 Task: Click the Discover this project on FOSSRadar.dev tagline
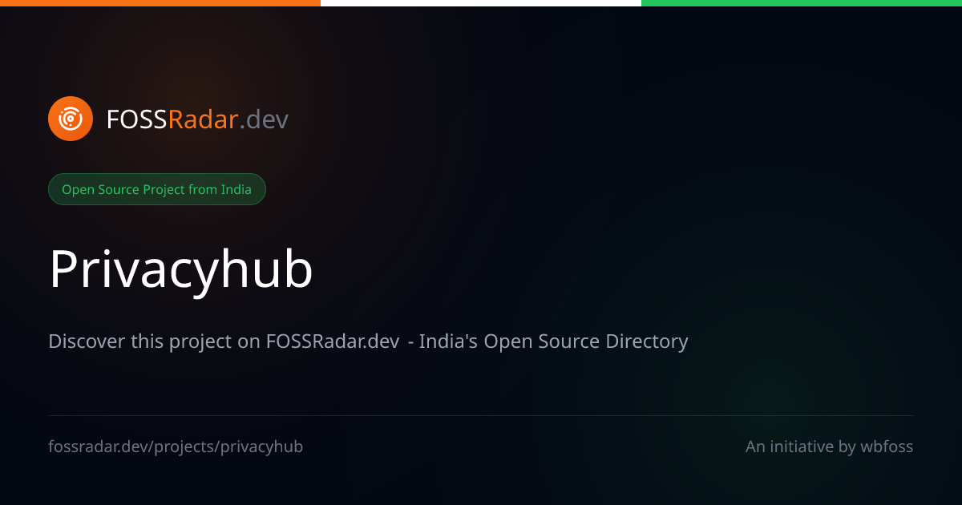tap(368, 341)
